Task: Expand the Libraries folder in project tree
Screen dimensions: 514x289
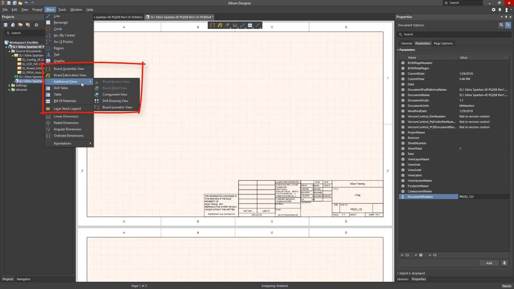Action: pos(10,90)
